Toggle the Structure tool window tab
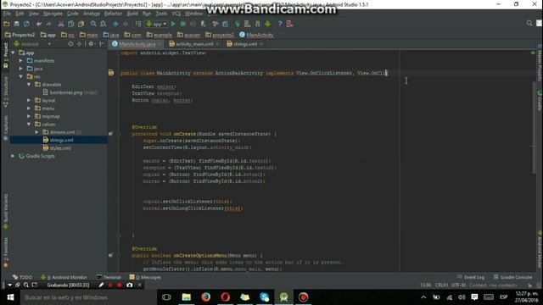This screenshot has width=543, height=305. pyautogui.click(x=6, y=91)
